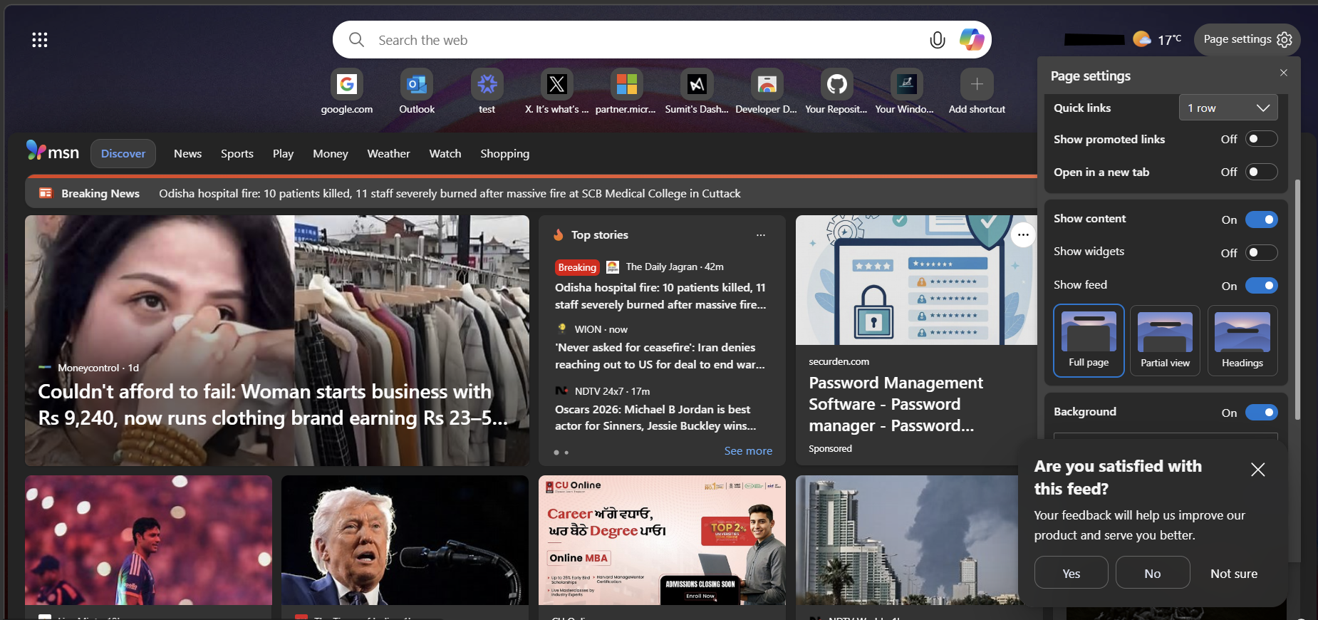Open the test quick link
The height and width of the screenshot is (620, 1318).
(487, 91)
